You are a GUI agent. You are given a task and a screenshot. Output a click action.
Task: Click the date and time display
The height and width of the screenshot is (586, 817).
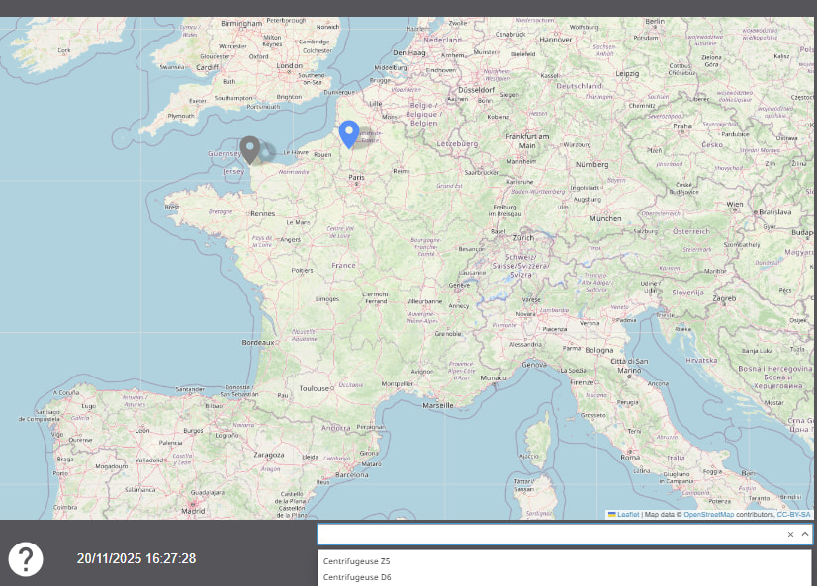[136, 559]
